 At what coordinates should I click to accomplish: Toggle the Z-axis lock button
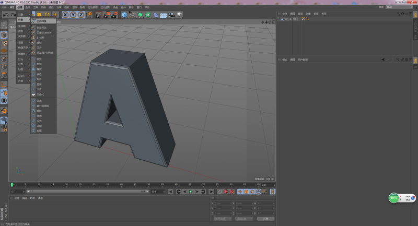81,15
